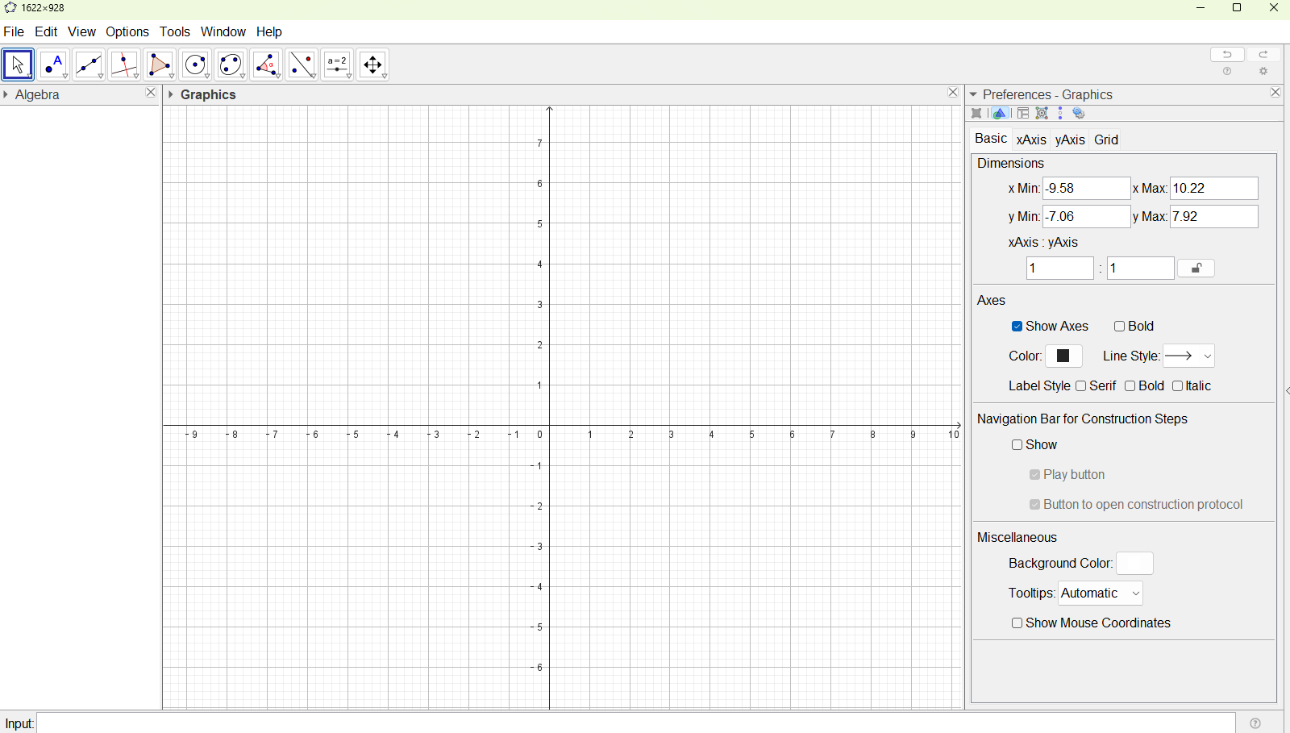This screenshot has width=1290, height=733.
Task: Open the settings gear below Redo
Action: point(1263,72)
